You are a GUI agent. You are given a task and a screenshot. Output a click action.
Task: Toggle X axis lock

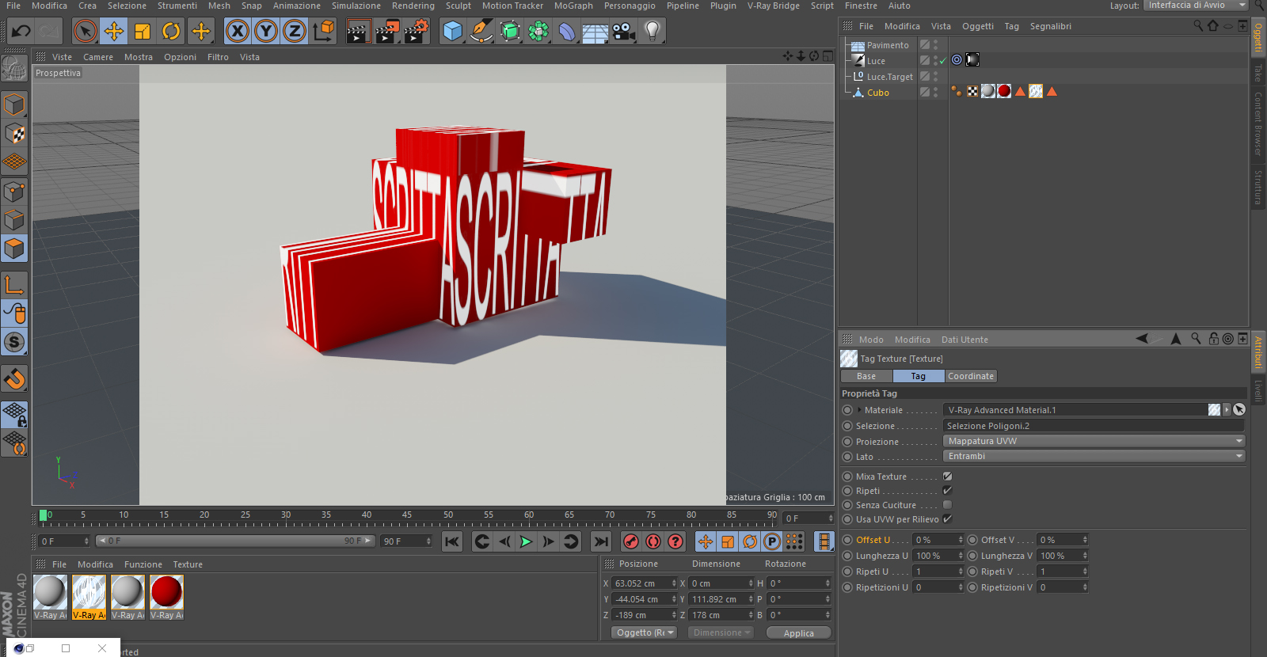(x=237, y=32)
